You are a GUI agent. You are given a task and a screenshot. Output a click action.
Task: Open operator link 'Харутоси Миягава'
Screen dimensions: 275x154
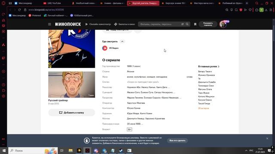(x=136, y=103)
